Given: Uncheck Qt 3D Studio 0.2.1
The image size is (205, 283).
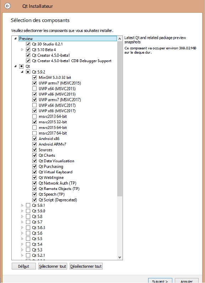Looking at the screenshot, I should click(28, 44).
